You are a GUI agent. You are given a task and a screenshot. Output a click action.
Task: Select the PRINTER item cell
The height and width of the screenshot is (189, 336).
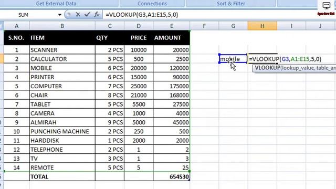pos(62,77)
